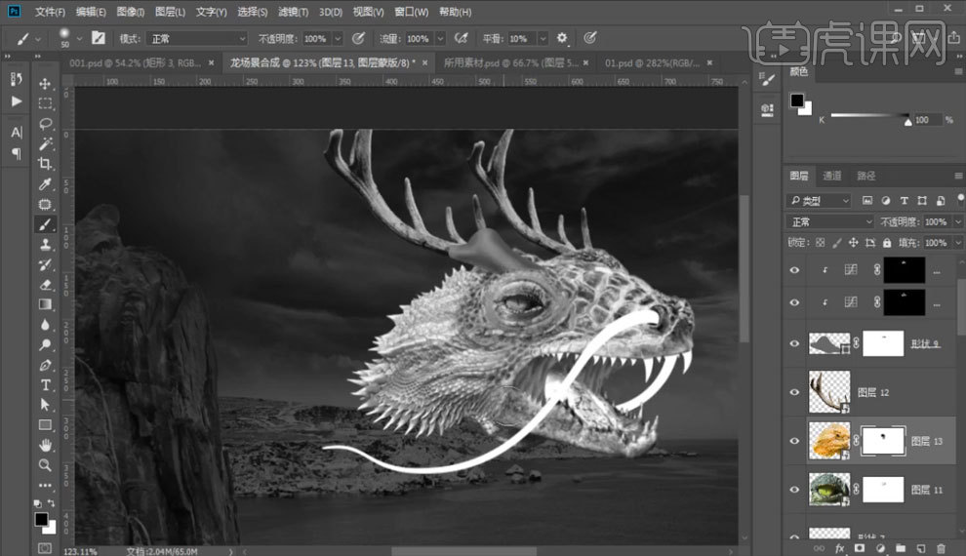Switch to document tab 001.psd
966x556 pixels.
pyautogui.click(x=135, y=62)
